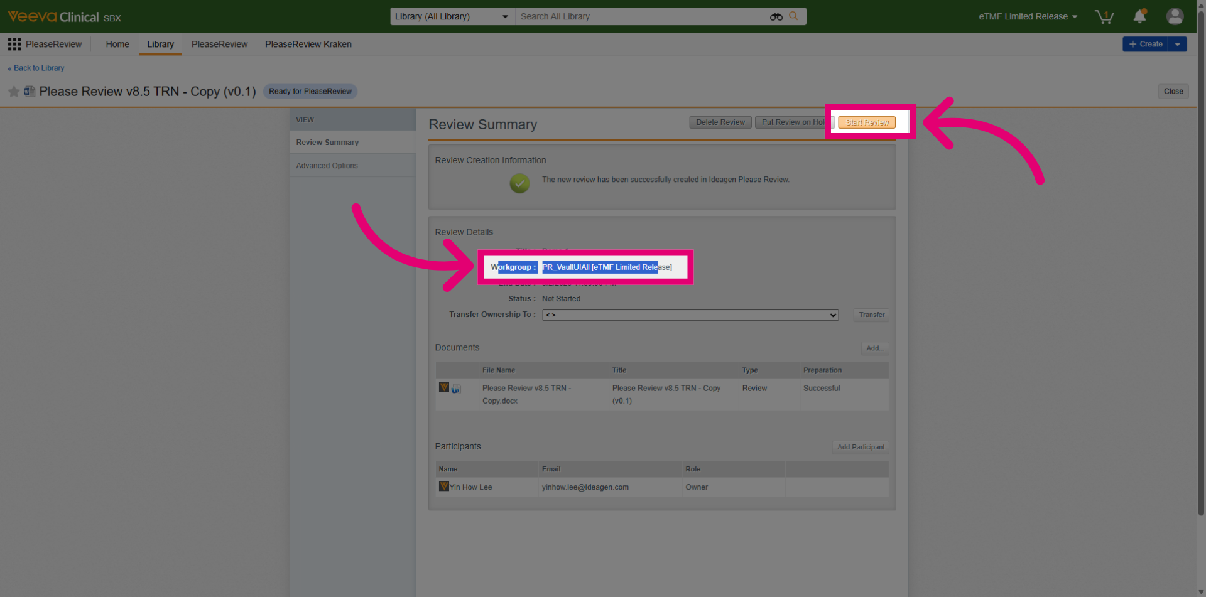Click Veeva icon in the documents row
1206x597 pixels.
(x=444, y=387)
